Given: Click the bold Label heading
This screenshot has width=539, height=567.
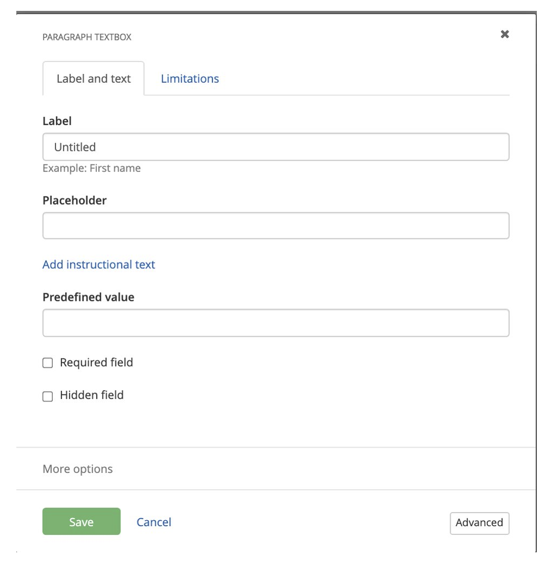Looking at the screenshot, I should click(57, 121).
